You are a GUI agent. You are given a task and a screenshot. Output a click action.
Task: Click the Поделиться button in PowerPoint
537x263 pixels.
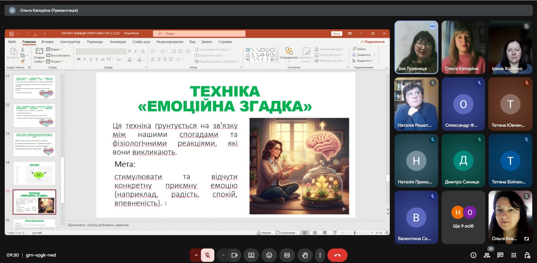click(372, 42)
